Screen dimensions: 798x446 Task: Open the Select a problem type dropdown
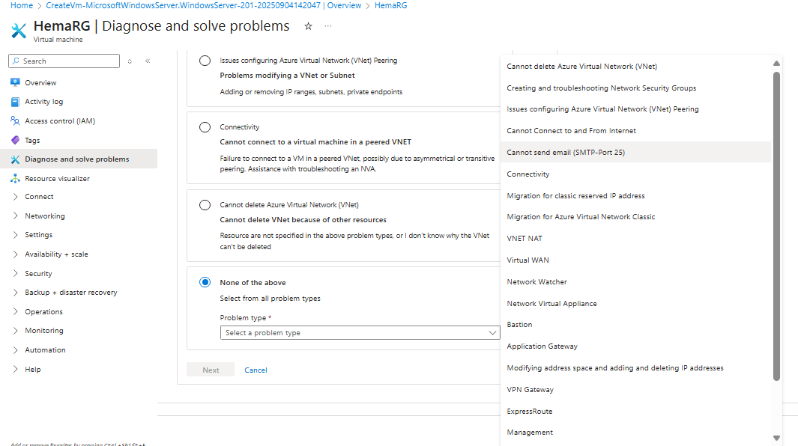360,332
